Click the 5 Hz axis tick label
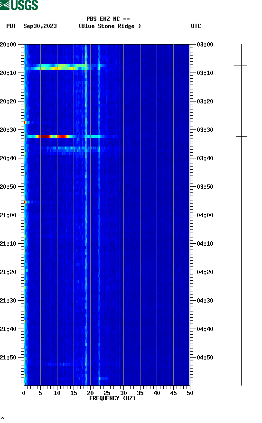 [40, 393]
